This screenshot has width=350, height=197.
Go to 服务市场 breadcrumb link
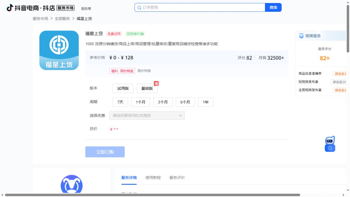pos(40,18)
